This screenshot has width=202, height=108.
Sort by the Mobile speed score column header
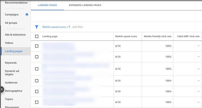(126, 36)
